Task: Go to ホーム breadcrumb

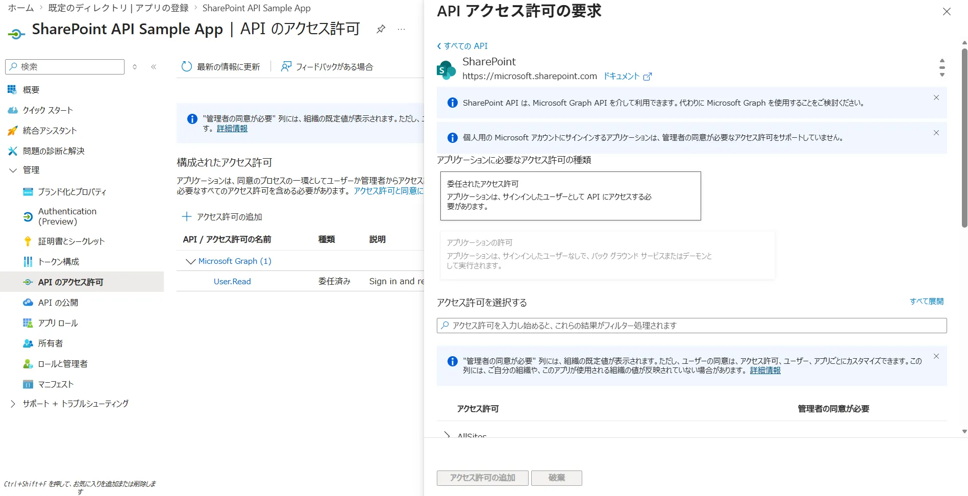Action: pos(21,8)
